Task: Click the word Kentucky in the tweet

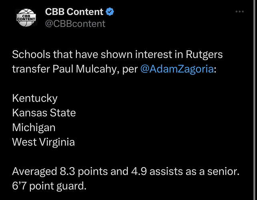Action: [35, 98]
